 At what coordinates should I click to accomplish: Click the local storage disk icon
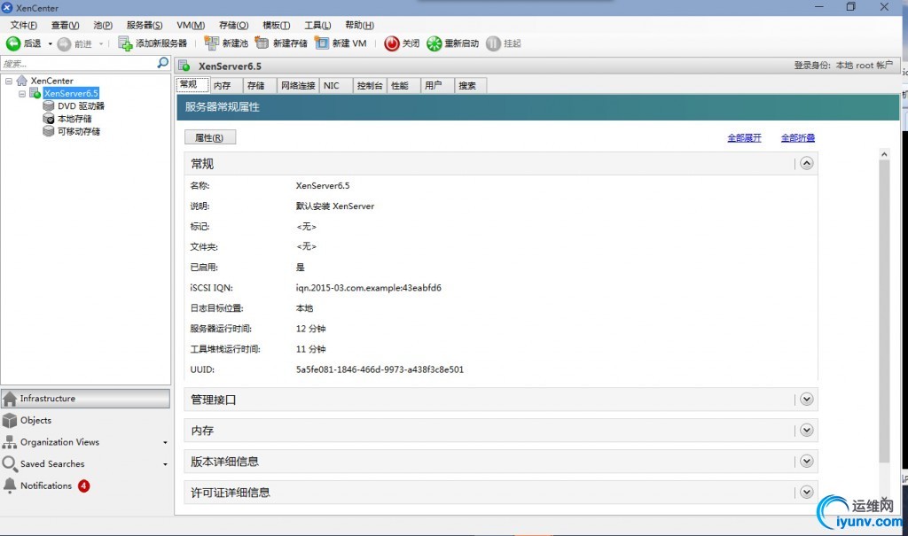point(49,119)
